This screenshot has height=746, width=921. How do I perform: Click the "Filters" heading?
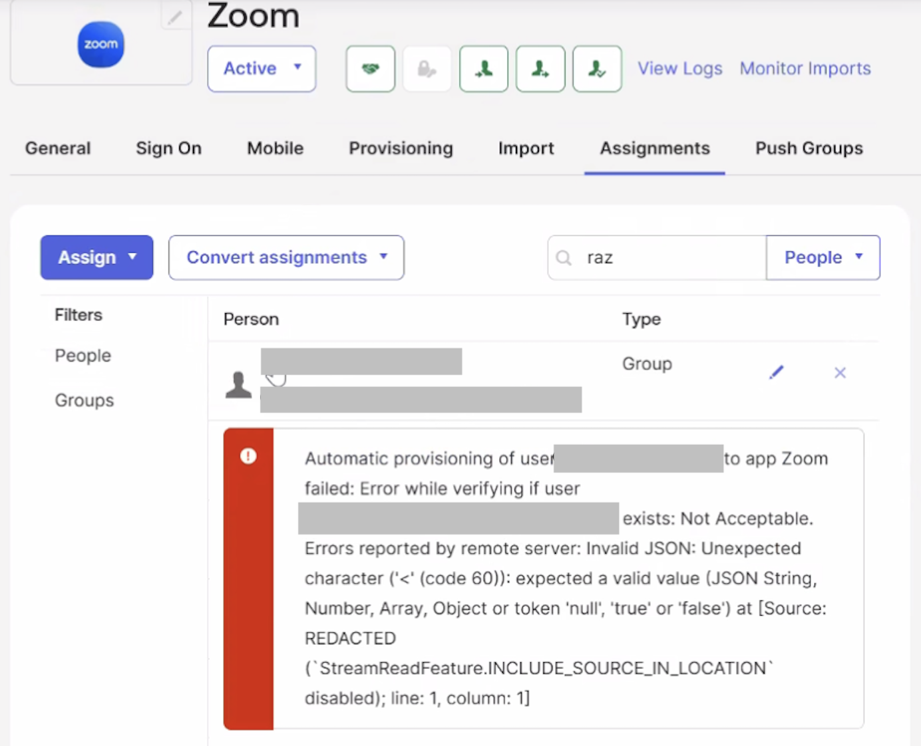79,315
